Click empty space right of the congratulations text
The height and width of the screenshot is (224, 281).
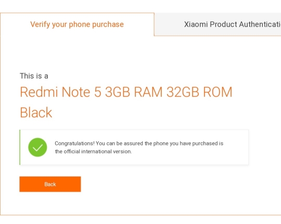(x=236, y=147)
